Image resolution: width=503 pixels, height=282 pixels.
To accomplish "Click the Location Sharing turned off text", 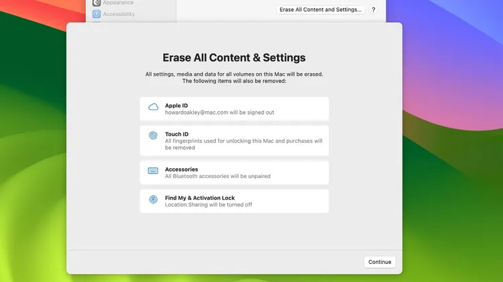I will [209, 205].
